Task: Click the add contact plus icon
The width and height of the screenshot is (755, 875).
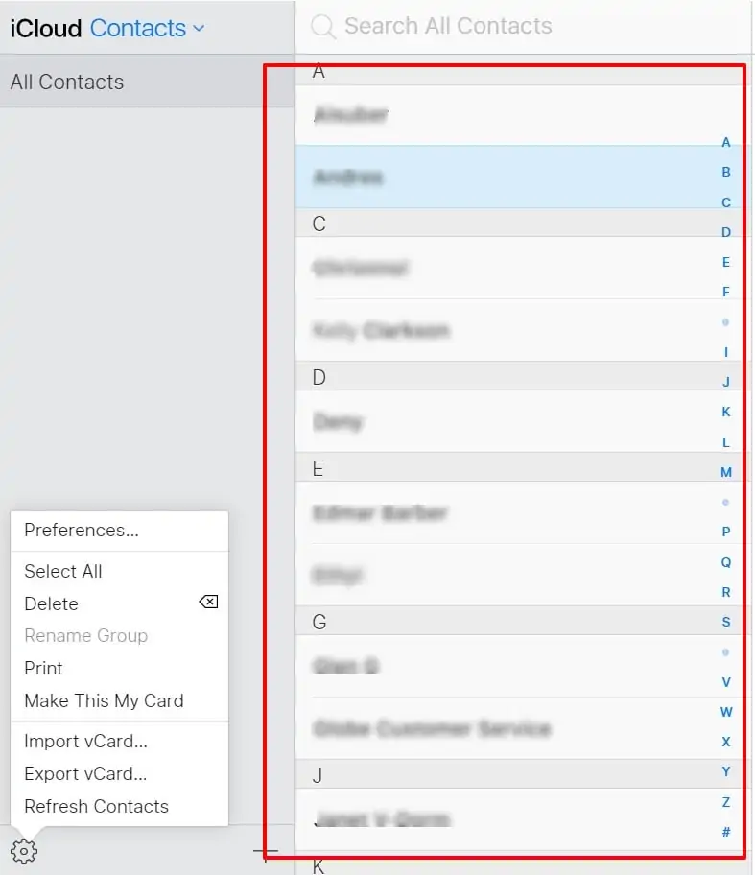Action: pyautogui.click(x=266, y=850)
